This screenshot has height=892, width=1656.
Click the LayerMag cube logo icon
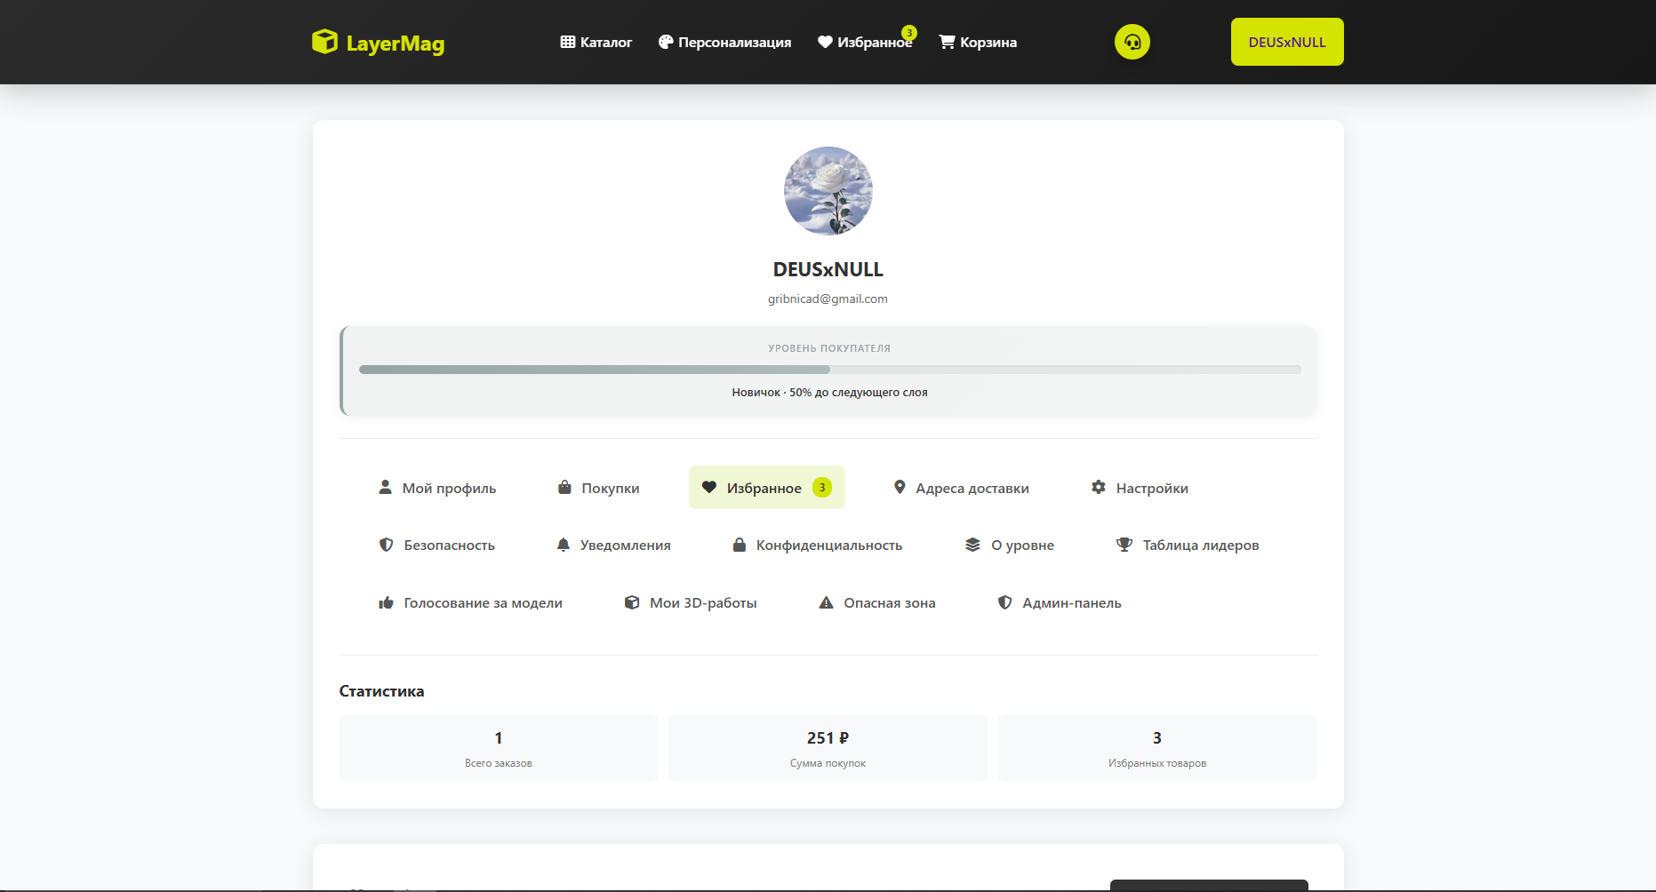tap(325, 42)
